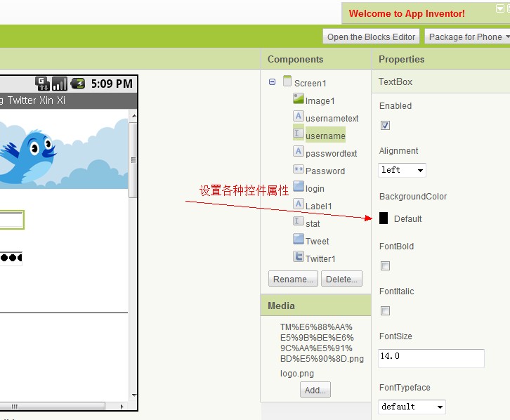Viewport: 510px width, 420px height.
Task: Select Tweet in the Components tree
Action: click(x=317, y=241)
